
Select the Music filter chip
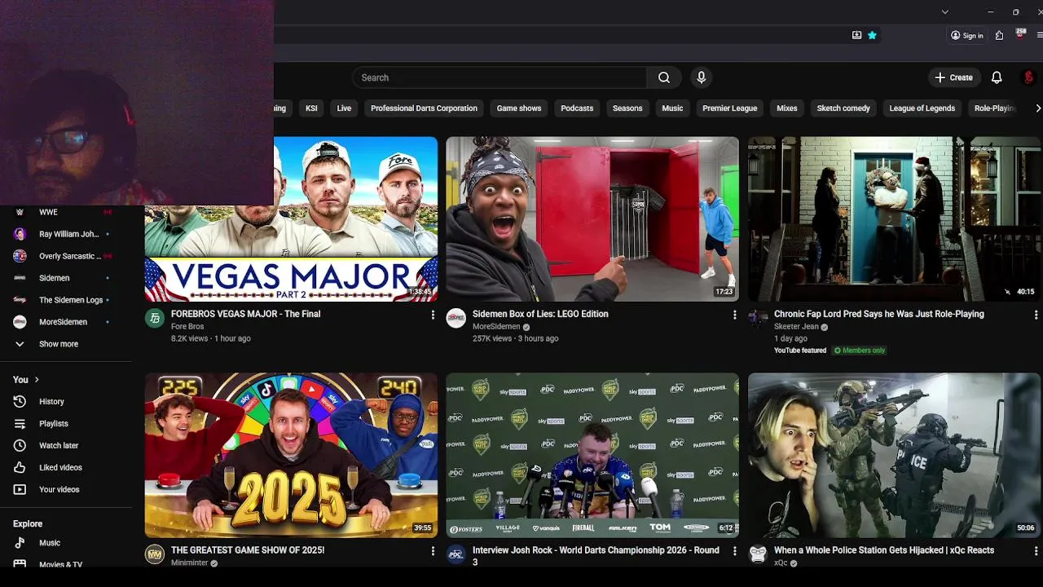(x=672, y=108)
